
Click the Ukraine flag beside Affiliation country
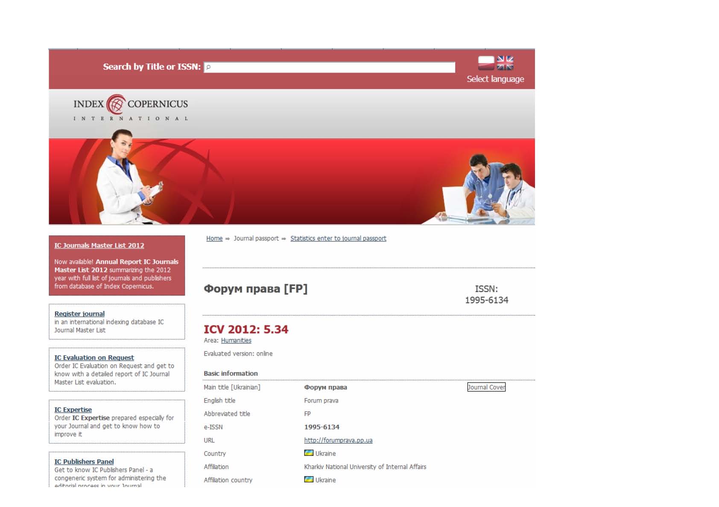click(309, 479)
